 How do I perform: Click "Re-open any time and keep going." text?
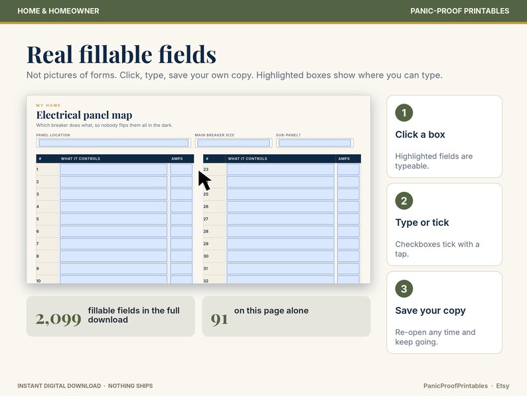tap(435, 337)
